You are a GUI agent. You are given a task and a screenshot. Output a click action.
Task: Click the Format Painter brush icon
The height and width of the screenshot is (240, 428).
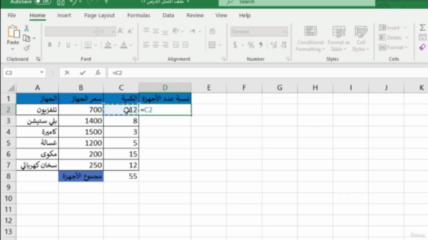27,48
